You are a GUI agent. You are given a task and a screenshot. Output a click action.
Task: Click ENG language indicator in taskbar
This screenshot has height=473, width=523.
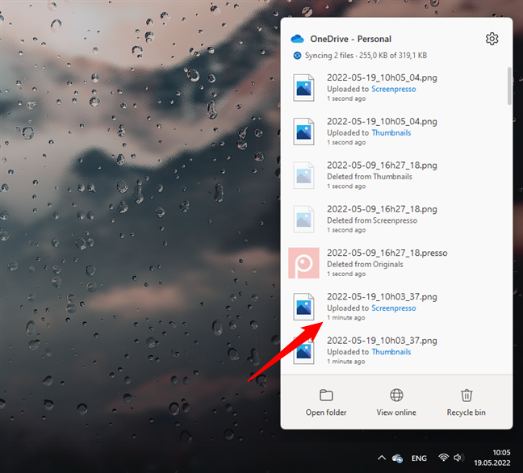(x=419, y=458)
